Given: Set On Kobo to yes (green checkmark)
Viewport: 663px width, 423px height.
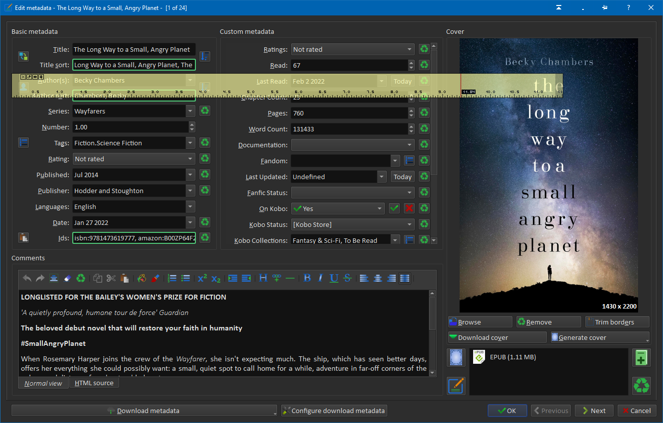Looking at the screenshot, I should 394,209.
